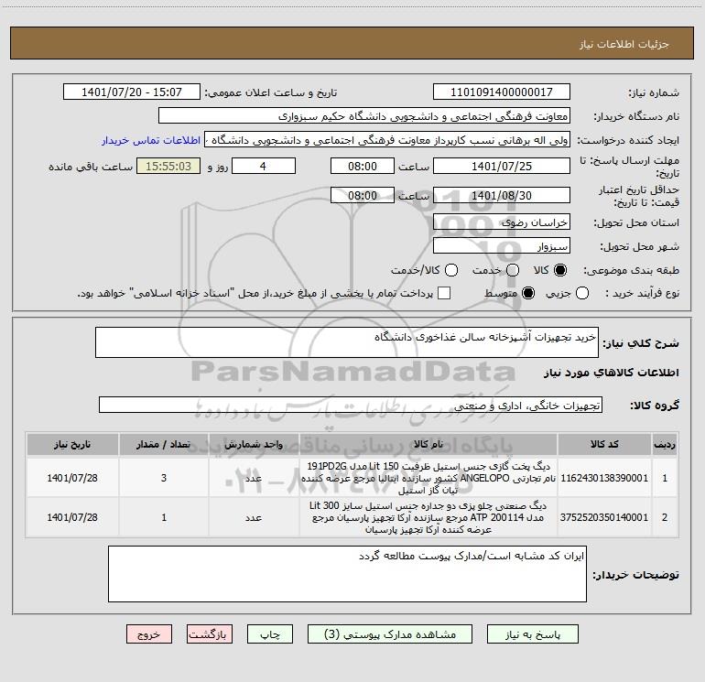
Task: Click quantity 3 in row 1
Action: [x=164, y=478]
